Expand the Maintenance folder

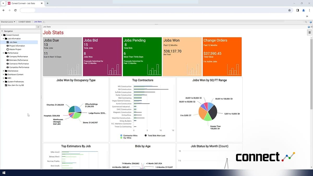pos(4,71)
